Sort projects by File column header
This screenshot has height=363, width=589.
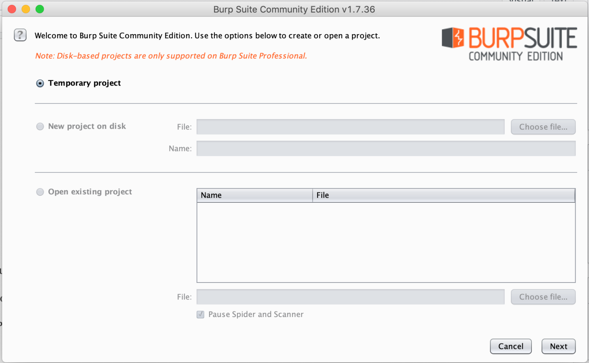point(444,195)
